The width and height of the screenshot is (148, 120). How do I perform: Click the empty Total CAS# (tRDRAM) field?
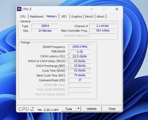80,89
